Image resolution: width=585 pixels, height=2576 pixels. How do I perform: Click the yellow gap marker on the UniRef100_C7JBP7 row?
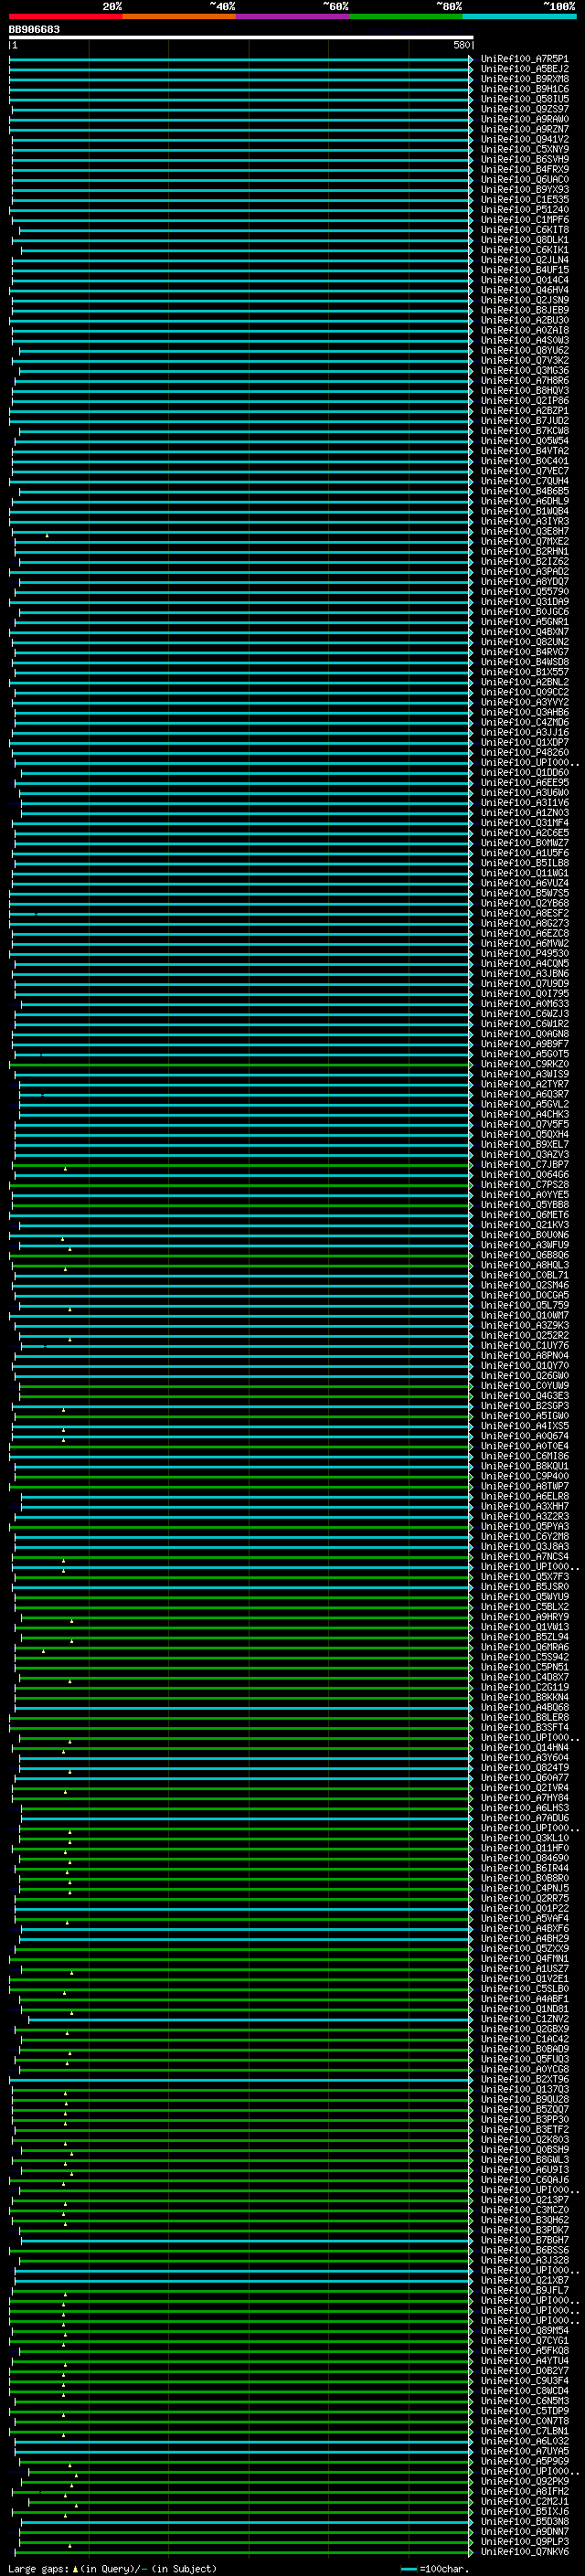pyautogui.click(x=66, y=1168)
